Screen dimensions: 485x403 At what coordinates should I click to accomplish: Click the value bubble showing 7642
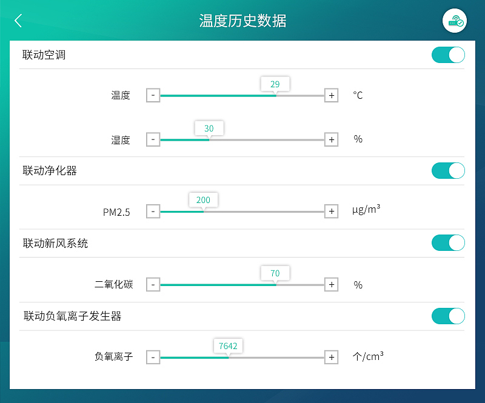pos(228,345)
